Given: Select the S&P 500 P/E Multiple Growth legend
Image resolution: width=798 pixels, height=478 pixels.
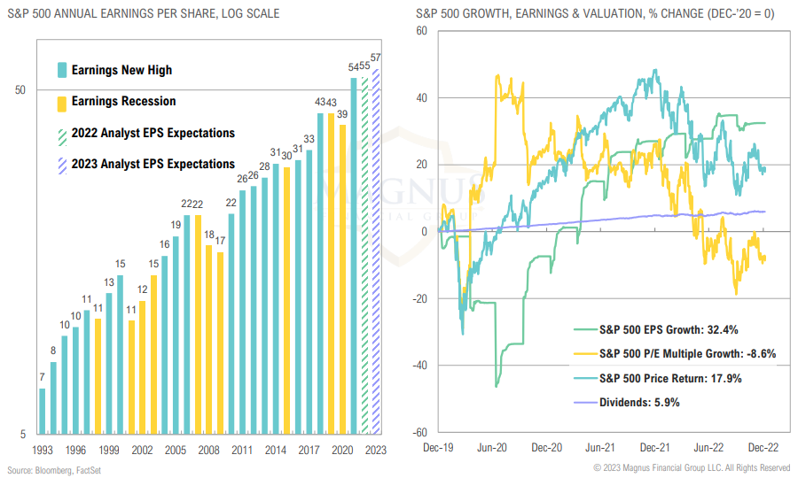Looking at the screenshot, I should tap(687, 354).
